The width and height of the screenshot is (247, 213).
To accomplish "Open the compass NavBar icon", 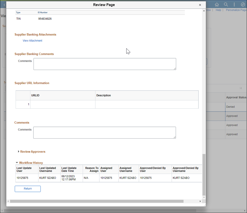I will coord(243,5).
